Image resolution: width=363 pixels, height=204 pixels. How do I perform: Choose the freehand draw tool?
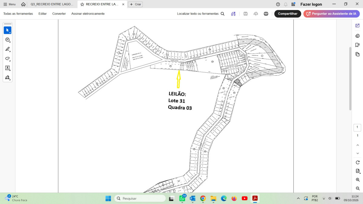[x=8, y=59]
